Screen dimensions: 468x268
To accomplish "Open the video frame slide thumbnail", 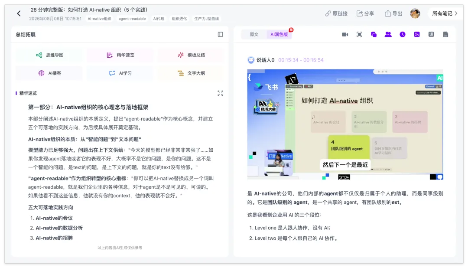I will 345,124.
